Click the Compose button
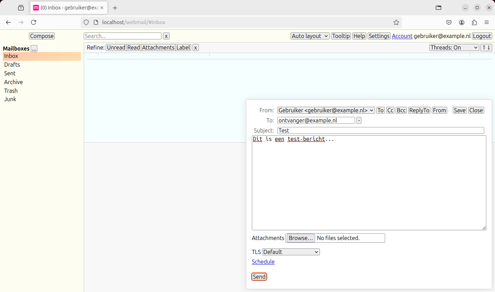Screen dimensions: 495x292 (42, 36)
